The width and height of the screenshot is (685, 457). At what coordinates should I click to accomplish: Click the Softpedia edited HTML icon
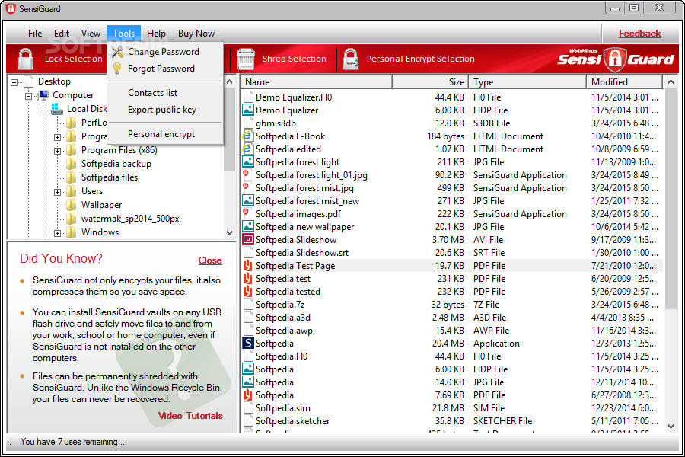pyautogui.click(x=247, y=149)
